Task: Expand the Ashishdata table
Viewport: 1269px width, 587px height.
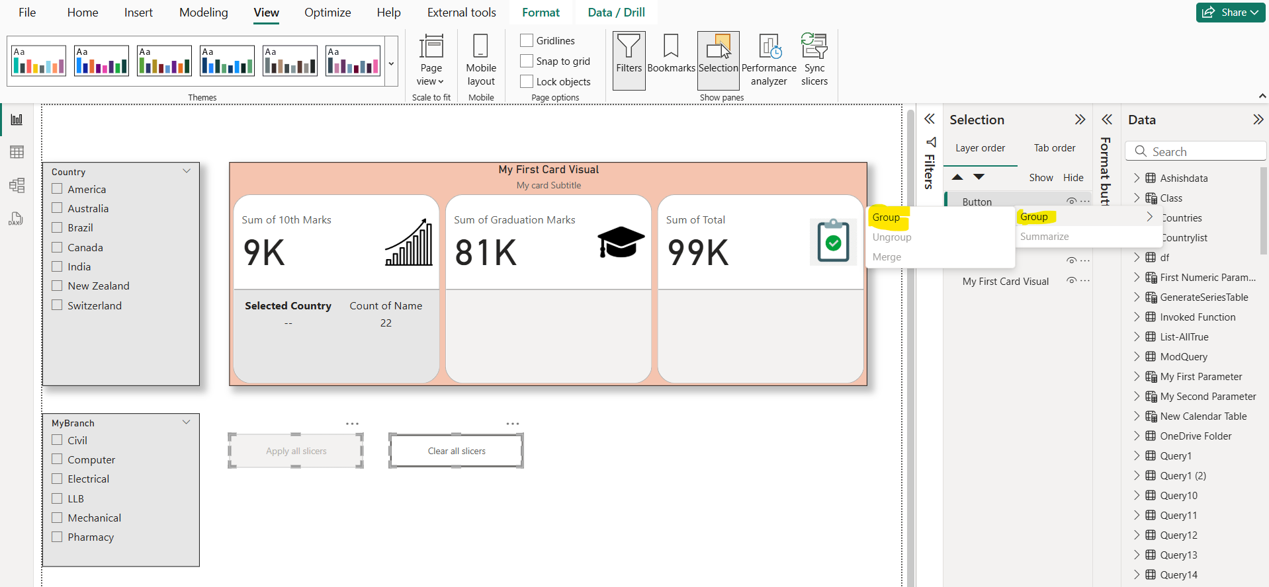Action: (x=1137, y=178)
